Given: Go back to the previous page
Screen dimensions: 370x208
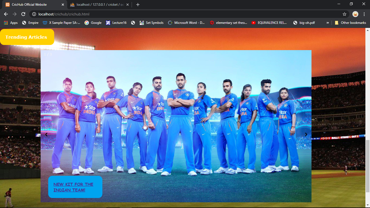Looking at the screenshot, I should (6, 14).
